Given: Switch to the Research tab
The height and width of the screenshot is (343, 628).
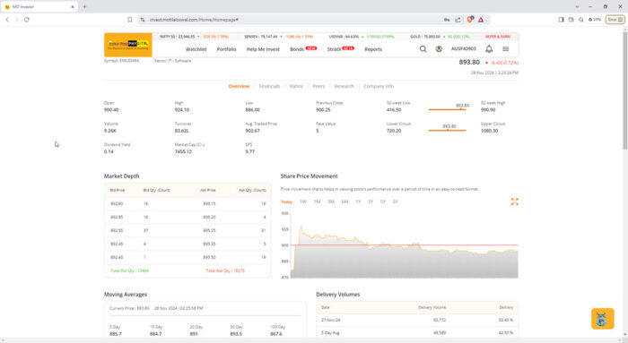Looking at the screenshot, I should coord(344,86).
